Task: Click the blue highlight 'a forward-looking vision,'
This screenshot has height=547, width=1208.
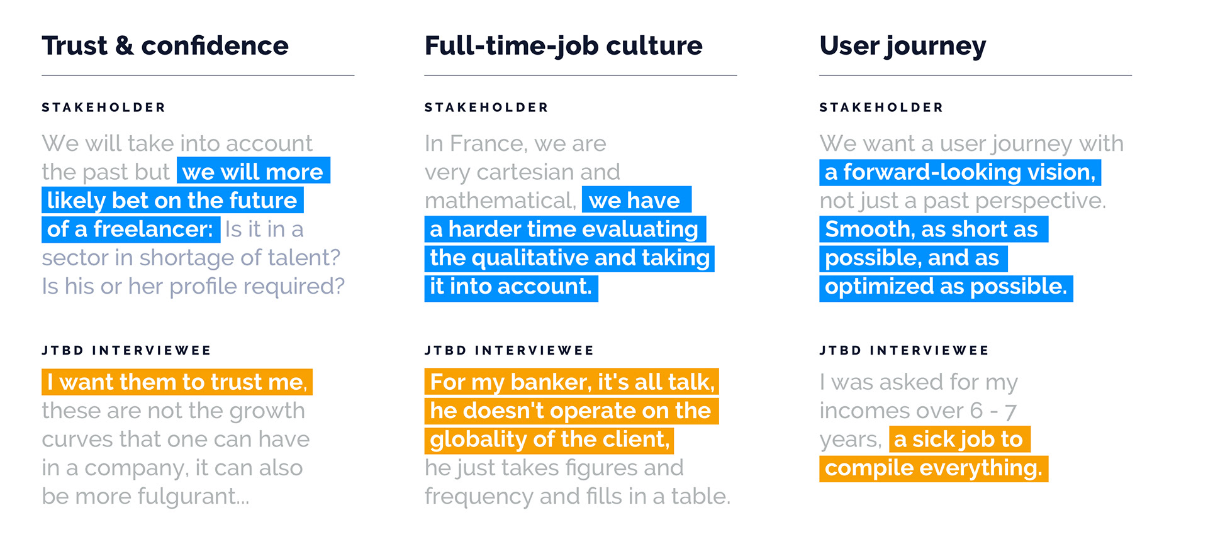Action: (960, 172)
